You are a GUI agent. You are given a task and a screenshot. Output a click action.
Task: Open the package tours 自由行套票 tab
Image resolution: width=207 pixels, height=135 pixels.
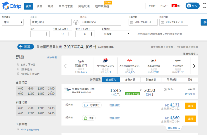(x=66, y=6)
